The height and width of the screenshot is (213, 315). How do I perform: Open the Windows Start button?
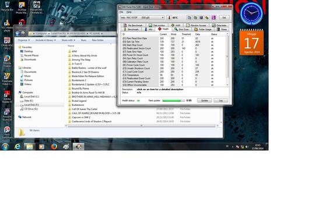tap(5, 147)
